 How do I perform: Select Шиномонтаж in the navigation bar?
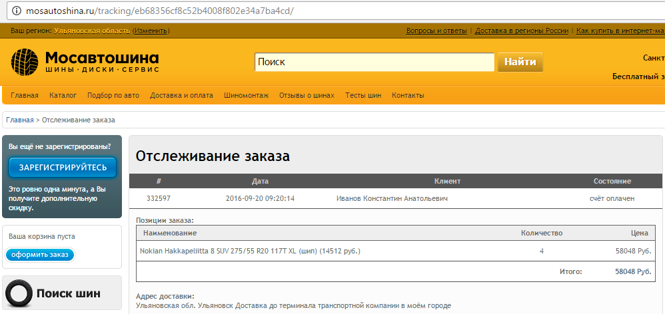[246, 96]
